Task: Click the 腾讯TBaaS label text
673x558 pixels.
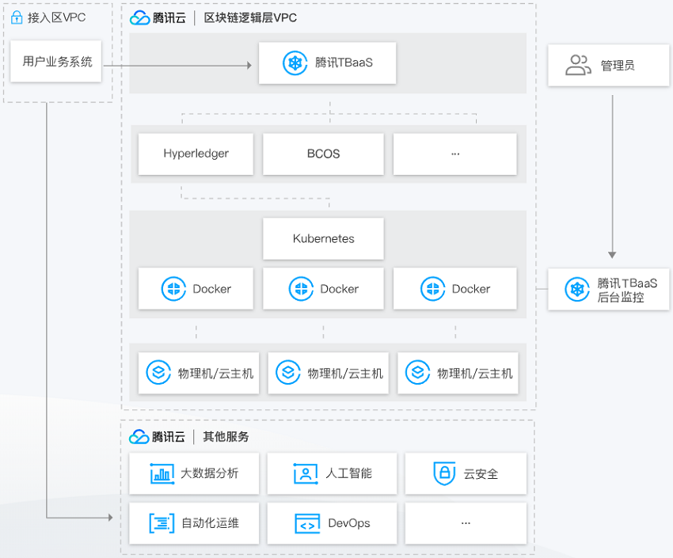Action: tap(344, 63)
